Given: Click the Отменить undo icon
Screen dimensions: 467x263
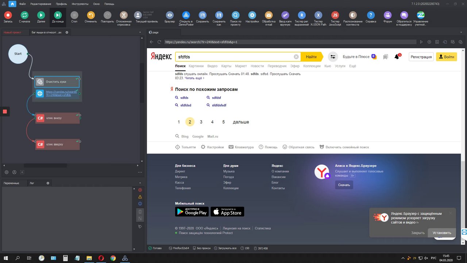Looking at the screenshot, I should (x=91, y=15).
